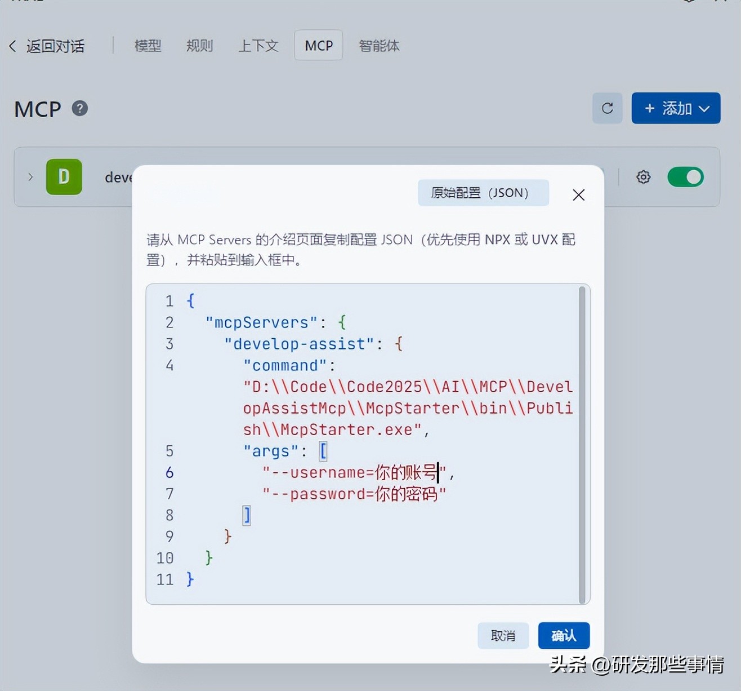Click line number 11 in editor gutter
Image resolution: width=741 pixels, height=691 pixels.
[x=165, y=579]
